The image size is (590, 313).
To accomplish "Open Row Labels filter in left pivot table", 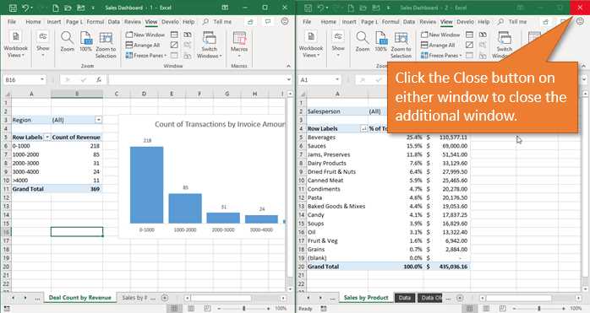I will point(47,138).
